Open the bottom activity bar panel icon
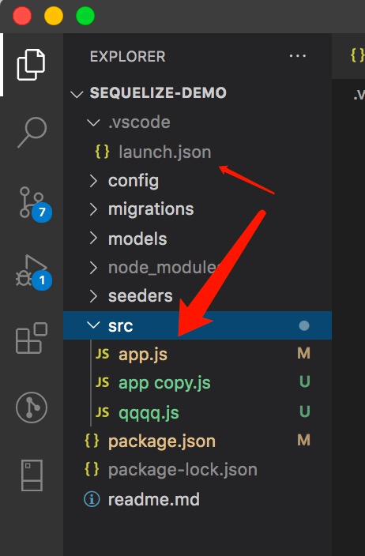 [32, 475]
